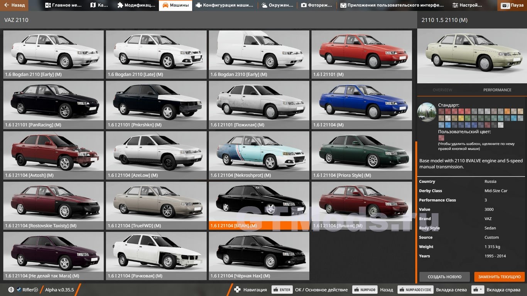Select the 1.6 Bogdan 2310 [Early] van
The height and width of the screenshot is (296, 527).
[x=259, y=54]
